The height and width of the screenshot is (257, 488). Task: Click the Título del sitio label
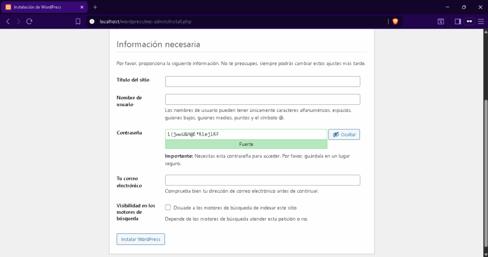click(x=133, y=80)
